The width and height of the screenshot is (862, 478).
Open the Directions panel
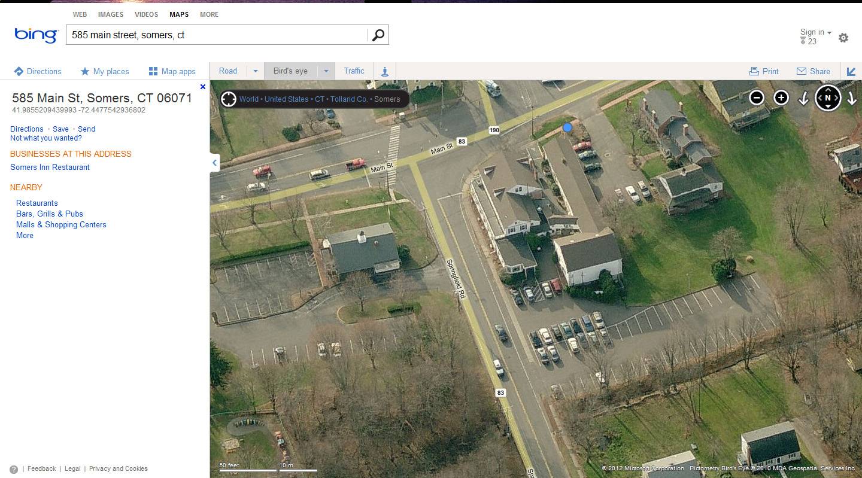(38, 71)
